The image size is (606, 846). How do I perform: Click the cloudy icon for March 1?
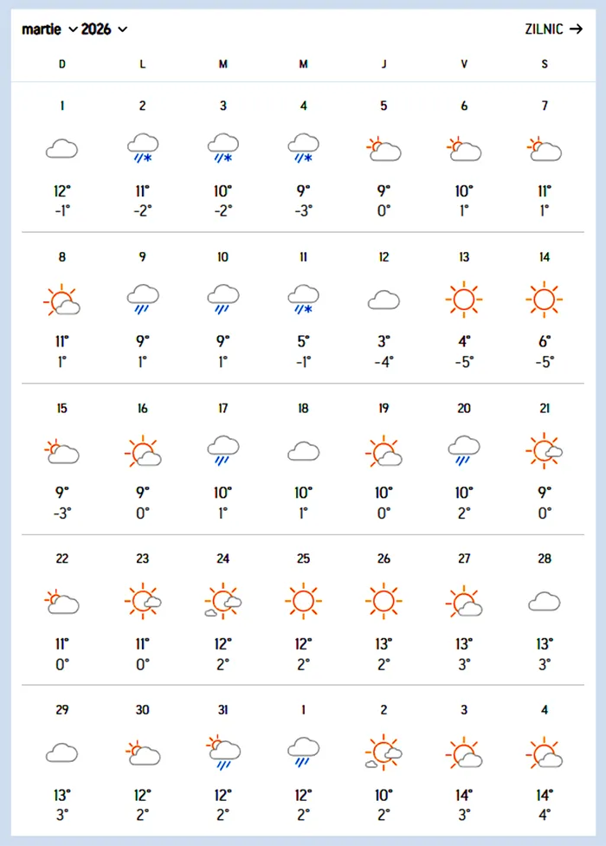(x=61, y=149)
